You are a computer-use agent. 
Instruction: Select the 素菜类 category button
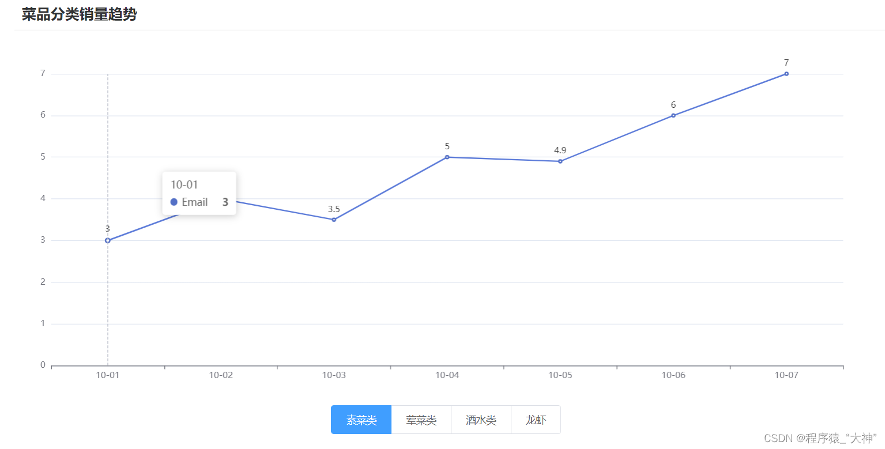(x=361, y=420)
